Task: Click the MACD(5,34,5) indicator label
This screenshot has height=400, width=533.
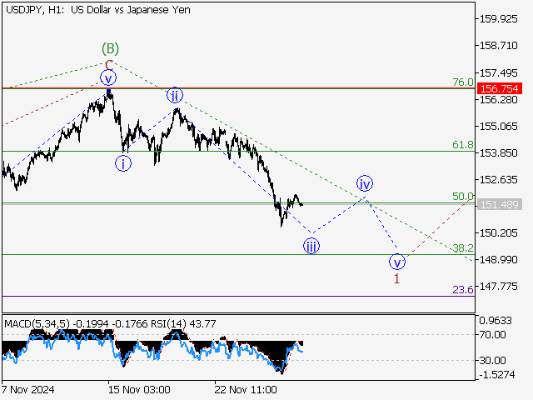Action: (x=35, y=322)
